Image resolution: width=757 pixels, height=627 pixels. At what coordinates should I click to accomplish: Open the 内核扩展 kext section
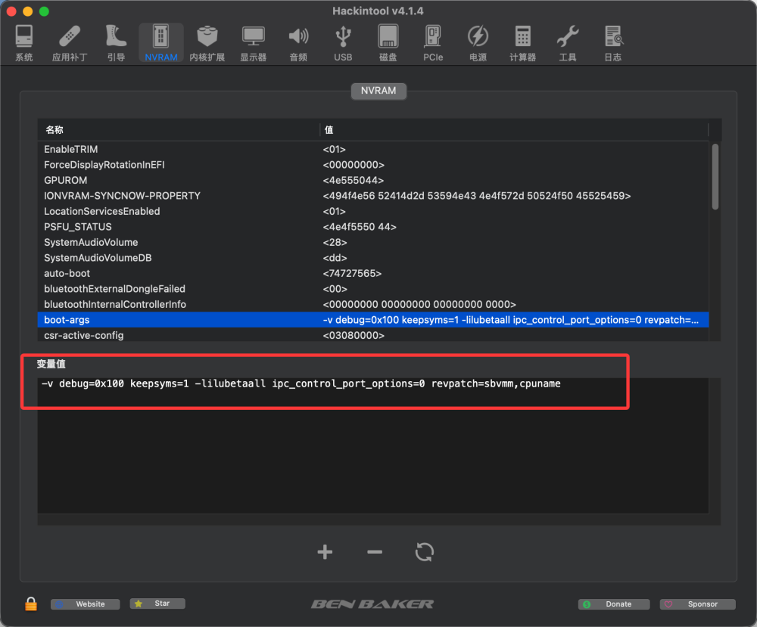click(207, 43)
